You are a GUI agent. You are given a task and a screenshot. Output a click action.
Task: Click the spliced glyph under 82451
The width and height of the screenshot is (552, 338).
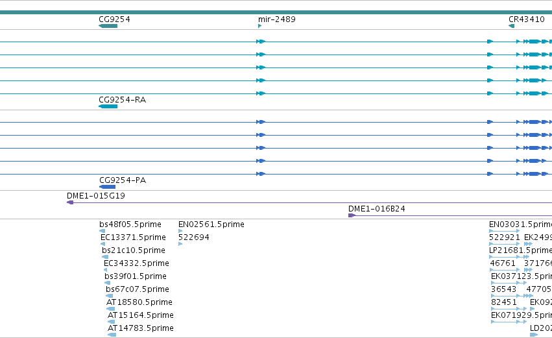509,309
